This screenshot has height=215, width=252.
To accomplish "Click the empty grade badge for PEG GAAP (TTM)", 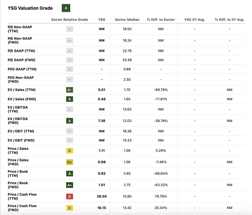I will (x=70, y=69).
